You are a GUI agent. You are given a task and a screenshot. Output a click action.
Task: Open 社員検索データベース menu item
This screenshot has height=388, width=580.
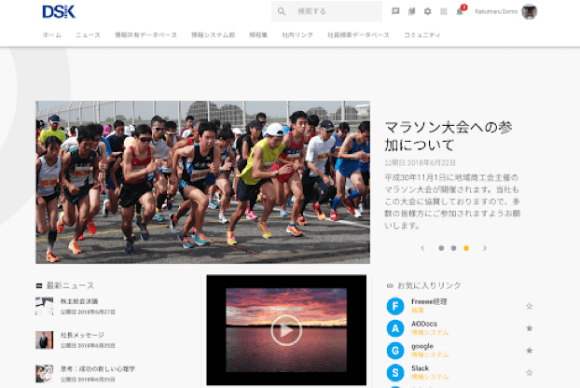(x=358, y=35)
